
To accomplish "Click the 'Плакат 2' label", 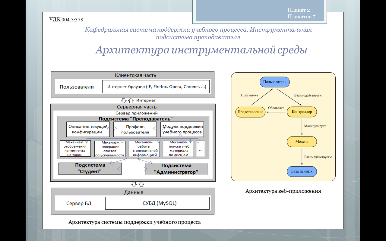I will [299, 10].
